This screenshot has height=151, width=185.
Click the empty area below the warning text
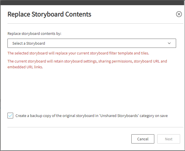click(x=92, y=89)
